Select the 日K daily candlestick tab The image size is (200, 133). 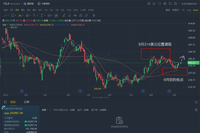(17, 10)
